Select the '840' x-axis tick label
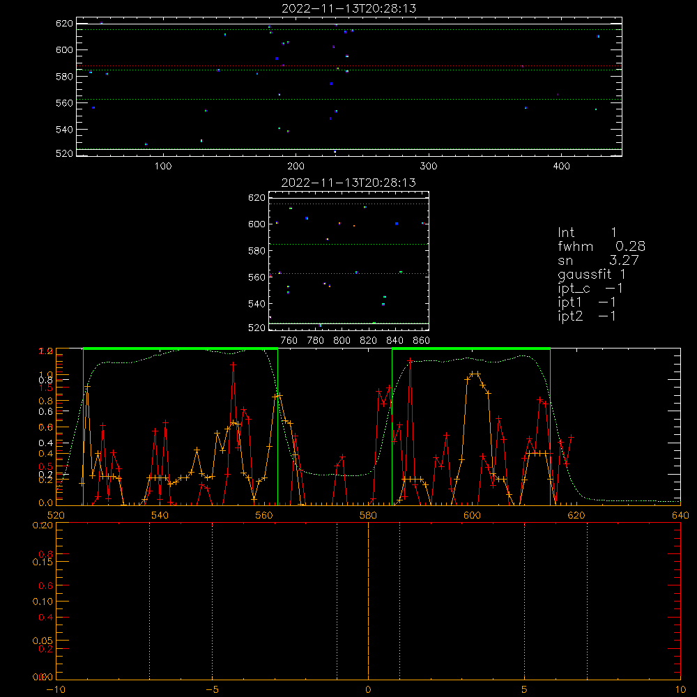This screenshot has width=697, height=697. pyautogui.click(x=395, y=341)
